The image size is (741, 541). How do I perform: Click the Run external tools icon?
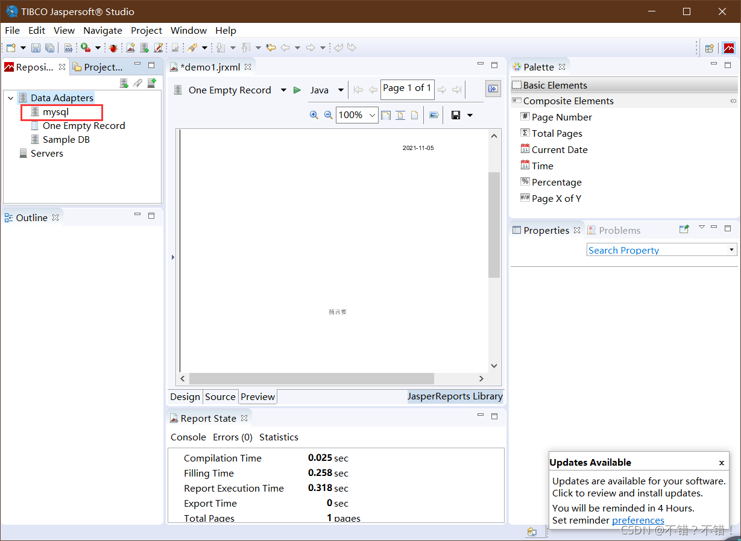[86, 48]
